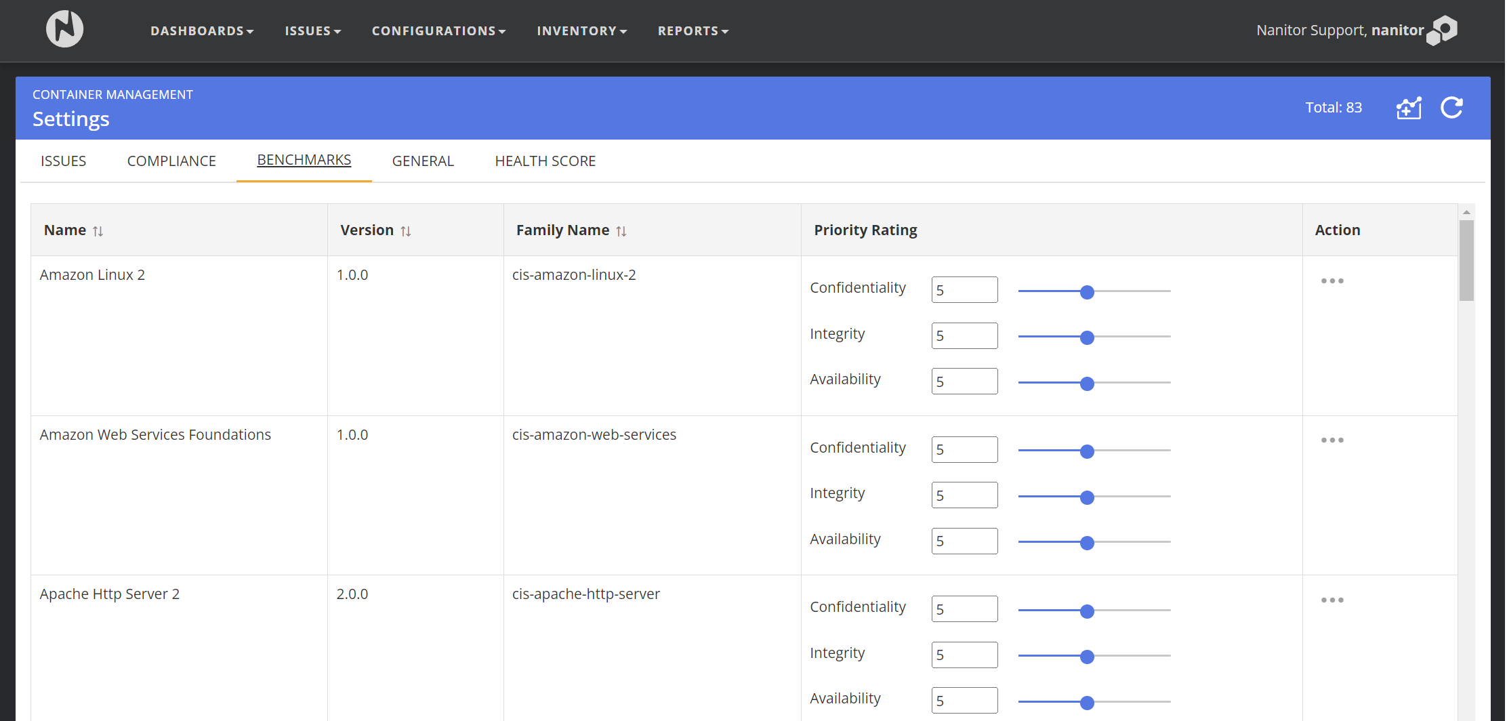Open action menu for Apache Http Server 2

pos(1331,600)
